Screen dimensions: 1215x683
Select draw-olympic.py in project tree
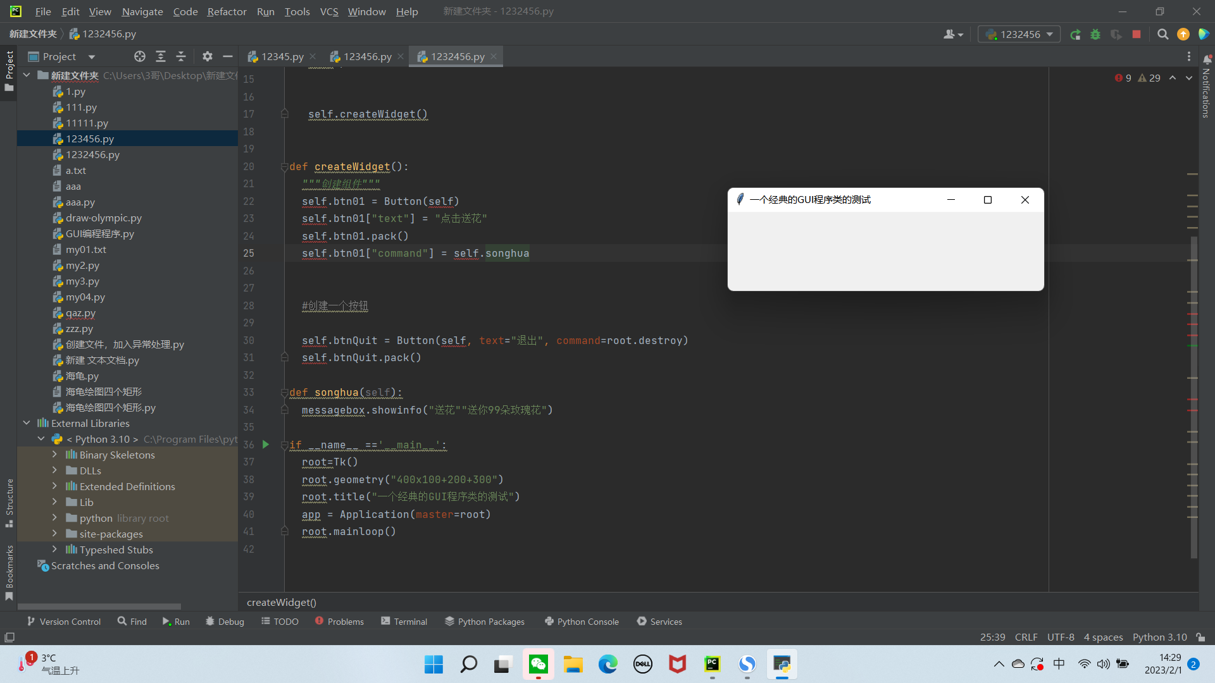click(x=104, y=218)
